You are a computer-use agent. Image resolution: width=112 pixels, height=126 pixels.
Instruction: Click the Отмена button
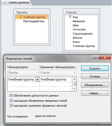(x=95, y=76)
